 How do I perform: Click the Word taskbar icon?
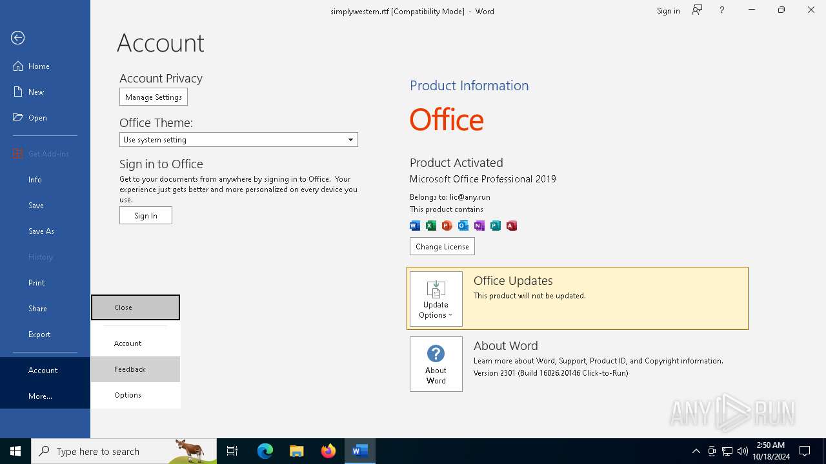360,451
